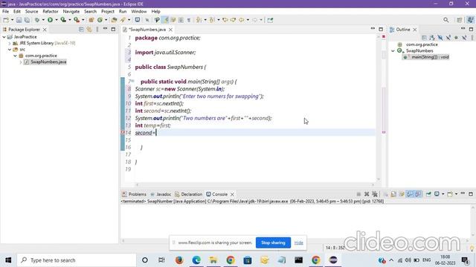Go to the Last Edit Location
476x267 pixels.
point(225,20)
